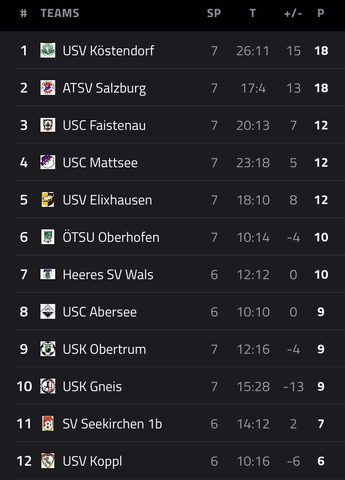Click the USV Elixhausen yellow-black crest

48,199
